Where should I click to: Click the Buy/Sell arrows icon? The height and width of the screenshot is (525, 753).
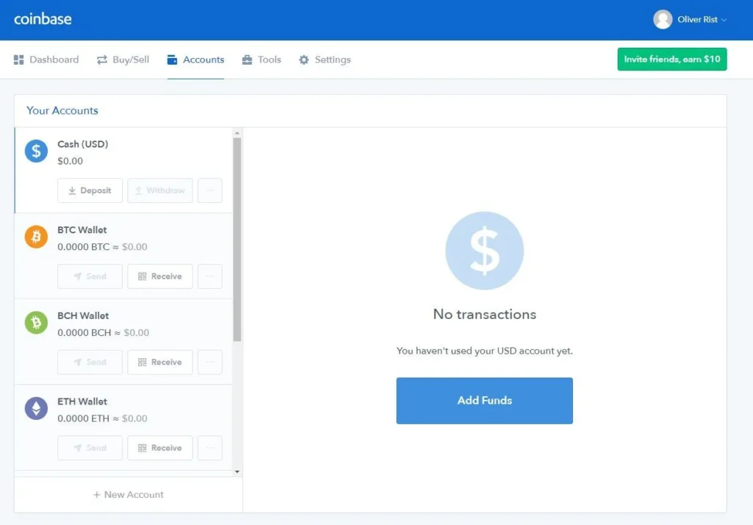101,60
